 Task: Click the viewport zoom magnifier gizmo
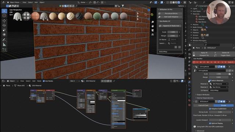point(153,22)
